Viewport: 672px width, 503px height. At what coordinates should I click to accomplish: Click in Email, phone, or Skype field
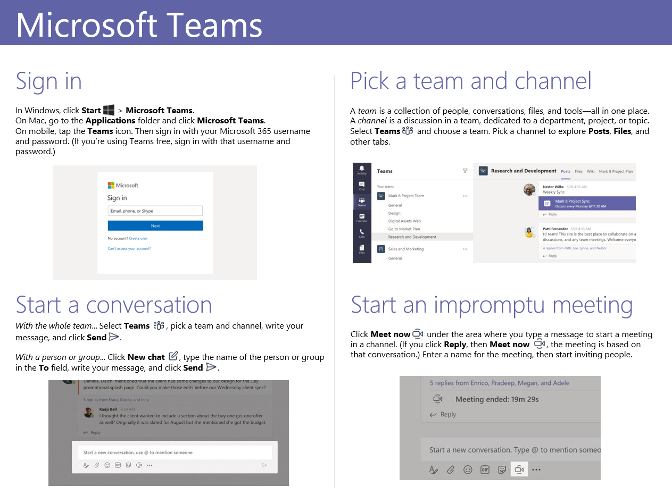click(155, 211)
